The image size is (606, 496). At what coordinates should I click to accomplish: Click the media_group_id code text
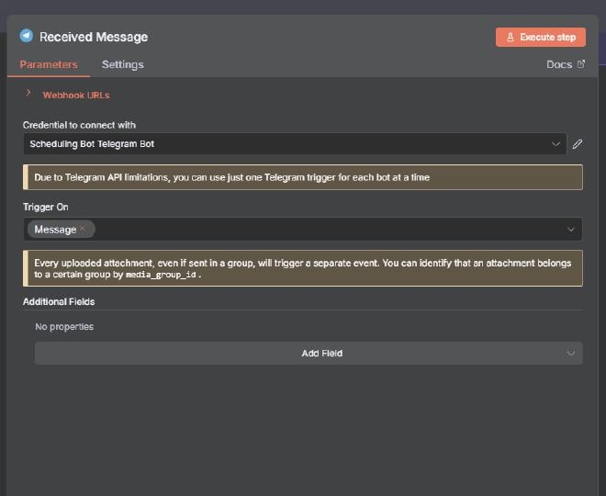pos(161,275)
